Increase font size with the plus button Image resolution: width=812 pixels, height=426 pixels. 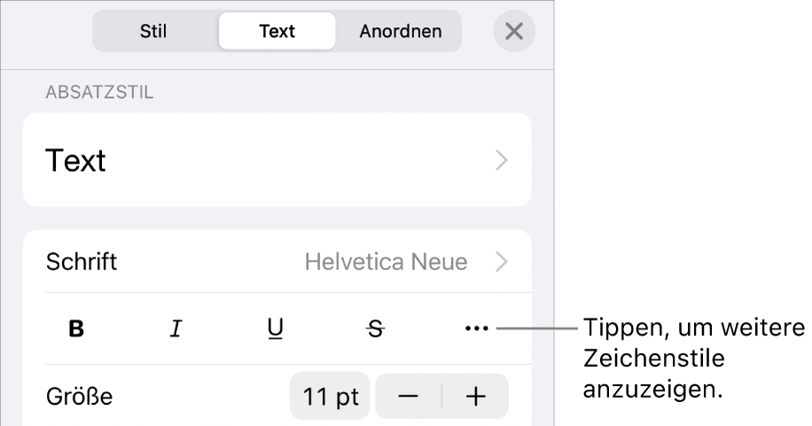[x=476, y=397]
